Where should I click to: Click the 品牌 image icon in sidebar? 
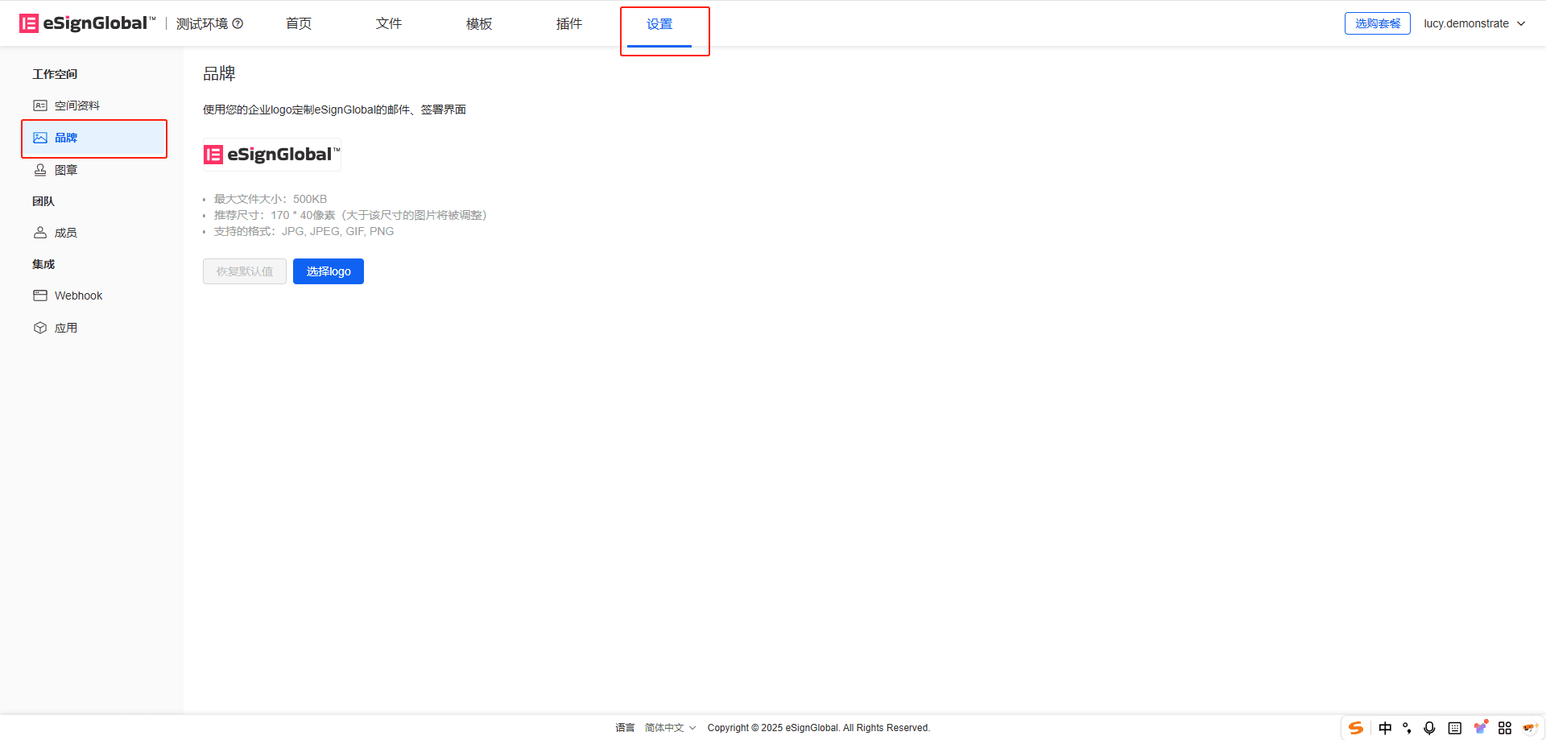point(40,138)
